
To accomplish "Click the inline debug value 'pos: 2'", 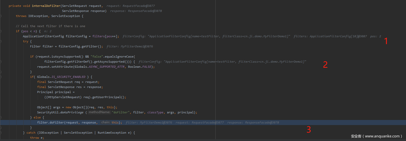I will (375, 36).
